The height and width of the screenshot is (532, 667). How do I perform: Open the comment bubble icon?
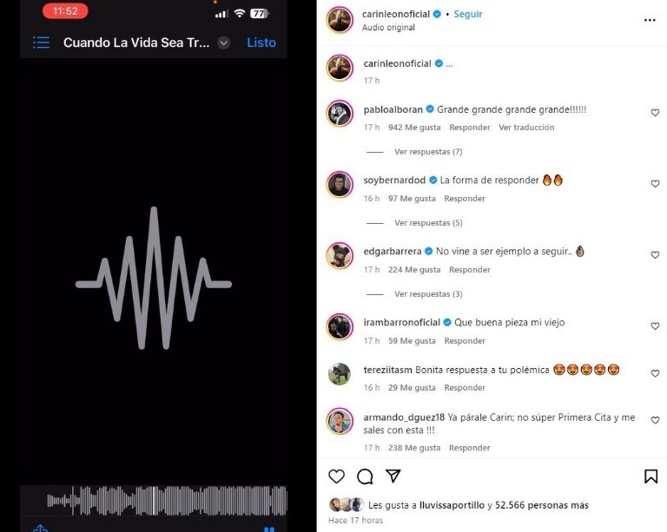tap(365, 476)
